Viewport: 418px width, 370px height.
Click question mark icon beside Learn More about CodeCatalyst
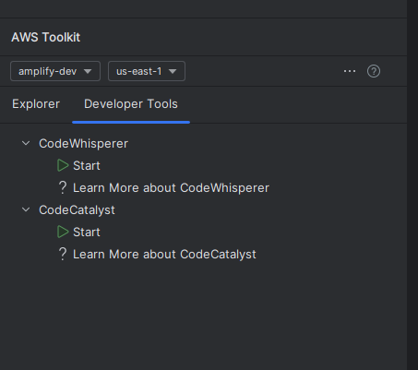(x=63, y=254)
